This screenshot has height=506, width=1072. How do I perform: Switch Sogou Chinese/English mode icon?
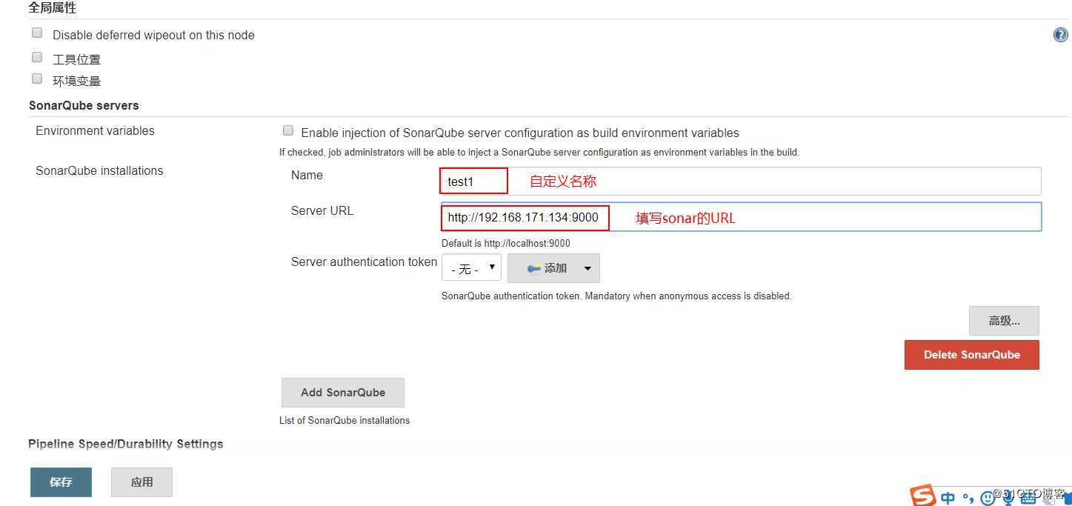[948, 498]
